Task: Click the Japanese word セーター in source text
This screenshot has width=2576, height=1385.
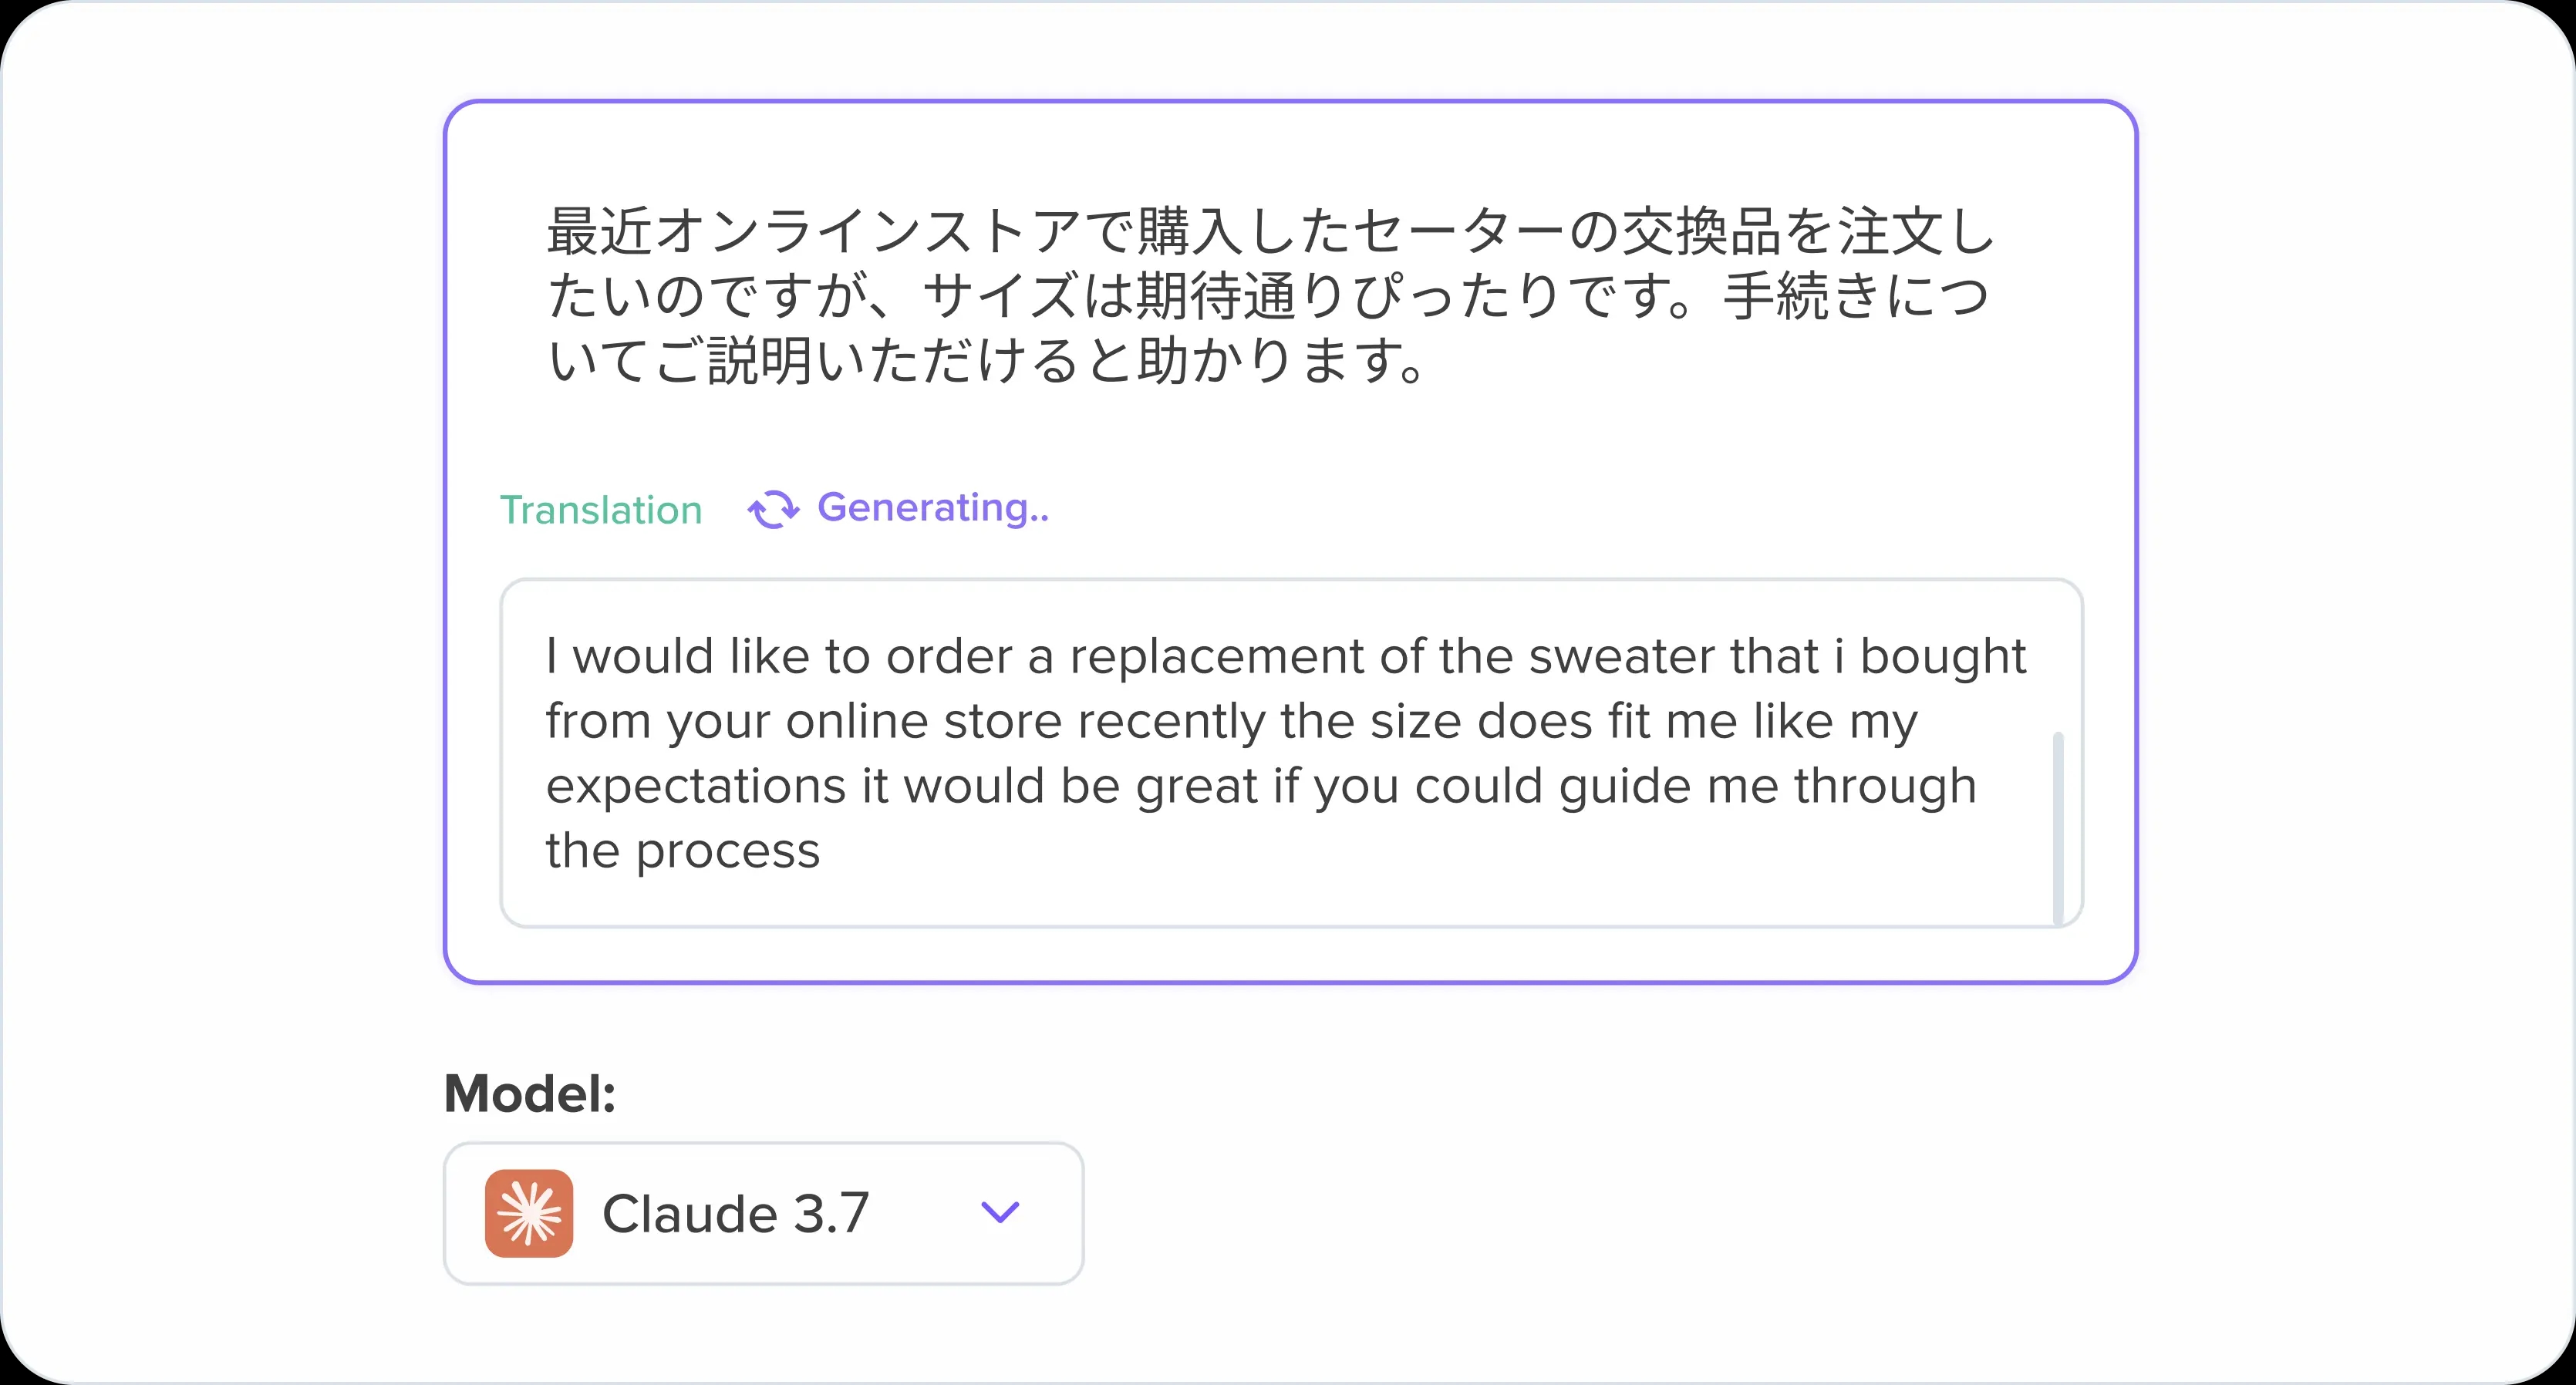Action: point(1458,231)
